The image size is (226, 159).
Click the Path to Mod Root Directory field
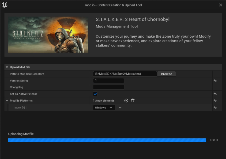[125, 74]
